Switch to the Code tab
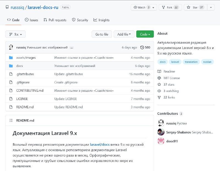The width and height of the screenshot is (220, 171). tap(13, 20)
